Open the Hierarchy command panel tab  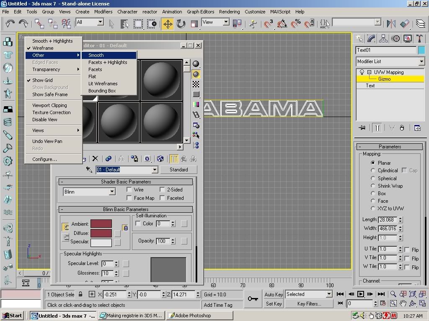coord(383,38)
